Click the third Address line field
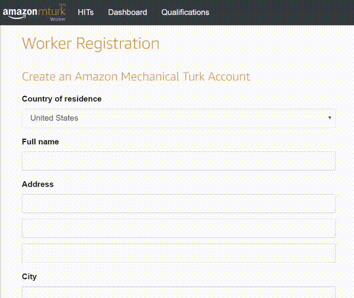The height and width of the screenshot is (298, 354). 178,253
